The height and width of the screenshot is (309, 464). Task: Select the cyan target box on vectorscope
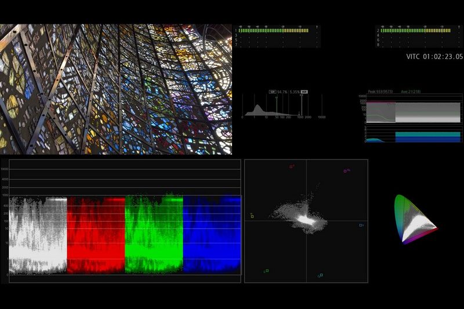pos(321,275)
